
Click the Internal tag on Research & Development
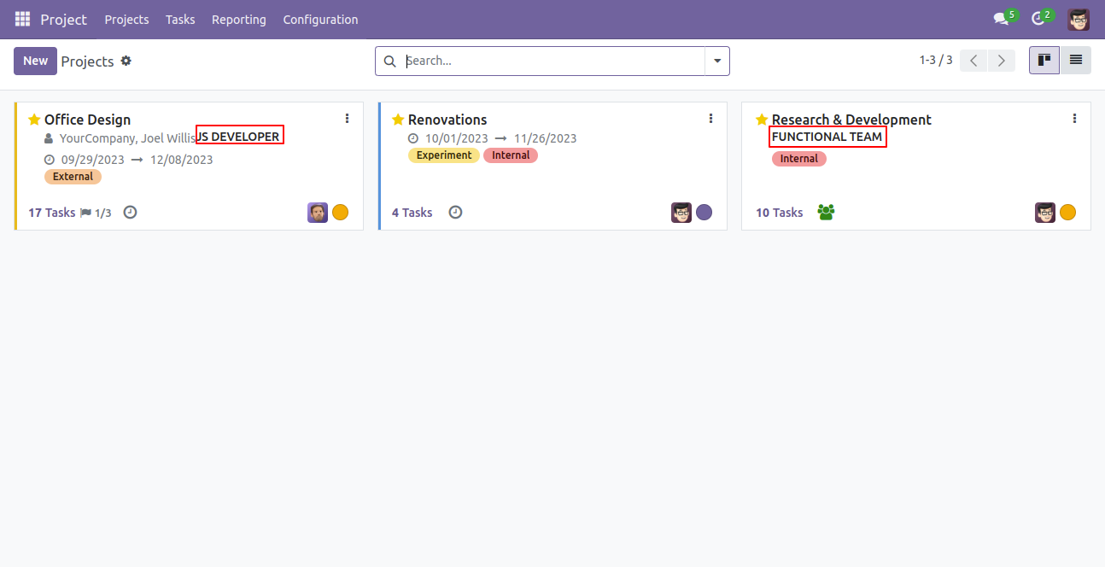coord(799,159)
